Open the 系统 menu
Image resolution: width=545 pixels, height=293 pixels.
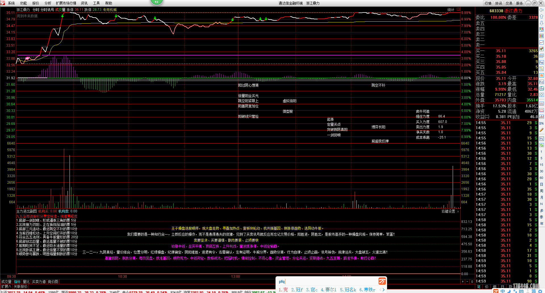11,3
